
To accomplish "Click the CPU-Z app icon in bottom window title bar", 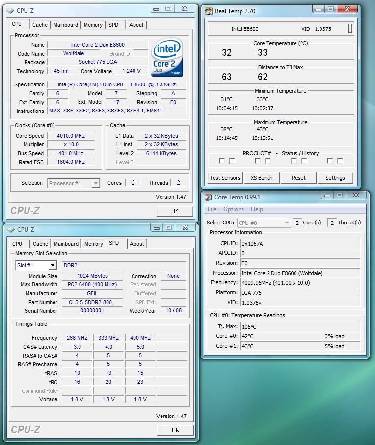I will tap(11, 230).
